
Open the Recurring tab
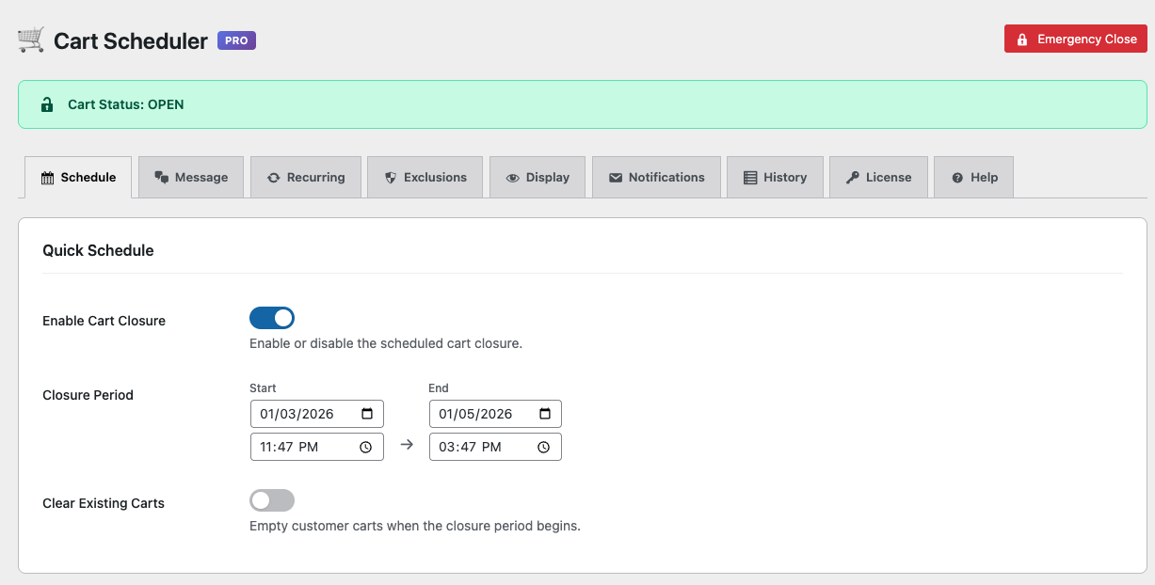coord(306,177)
